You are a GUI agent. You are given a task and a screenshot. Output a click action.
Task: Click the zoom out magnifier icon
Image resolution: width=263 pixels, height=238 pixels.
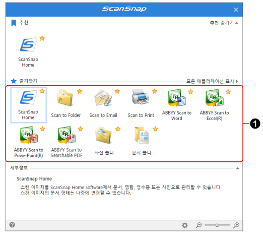click(199, 225)
